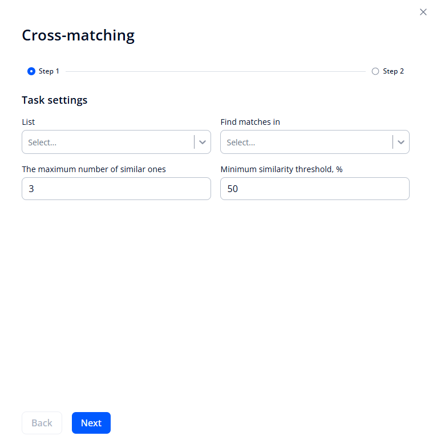Open the Find matches in select field
Screen dimensions: 437x440
pyautogui.click(x=306, y=142)
